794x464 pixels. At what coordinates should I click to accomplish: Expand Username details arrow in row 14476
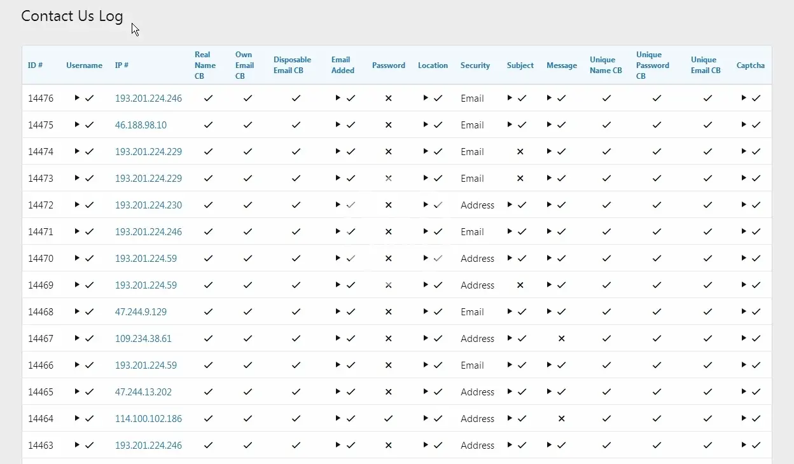[77, 98]
